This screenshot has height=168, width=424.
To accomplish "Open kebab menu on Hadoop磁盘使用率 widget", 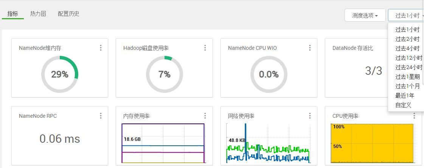I will [x=205, y=48].
